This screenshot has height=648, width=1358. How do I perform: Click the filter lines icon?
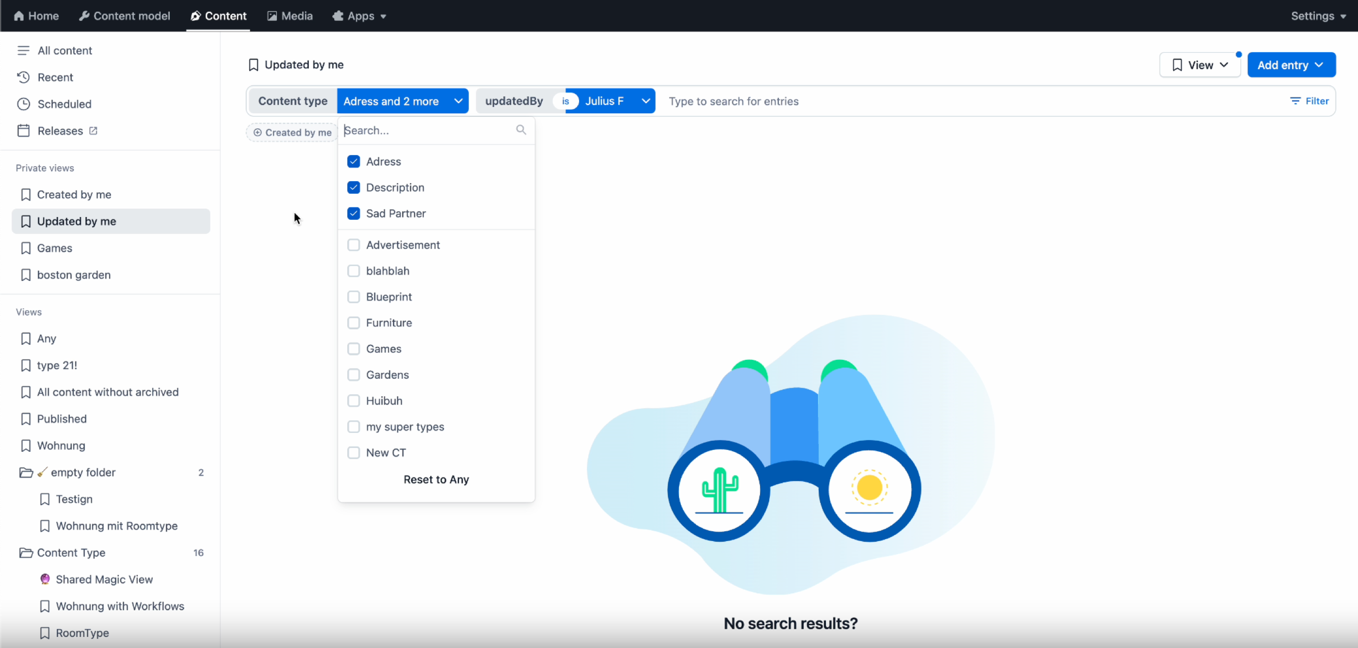[1295, 101]
